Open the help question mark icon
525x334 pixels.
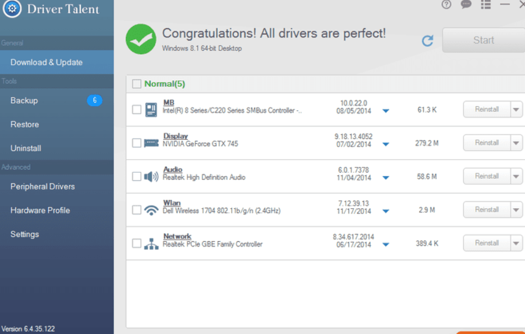tap(446, 5)
